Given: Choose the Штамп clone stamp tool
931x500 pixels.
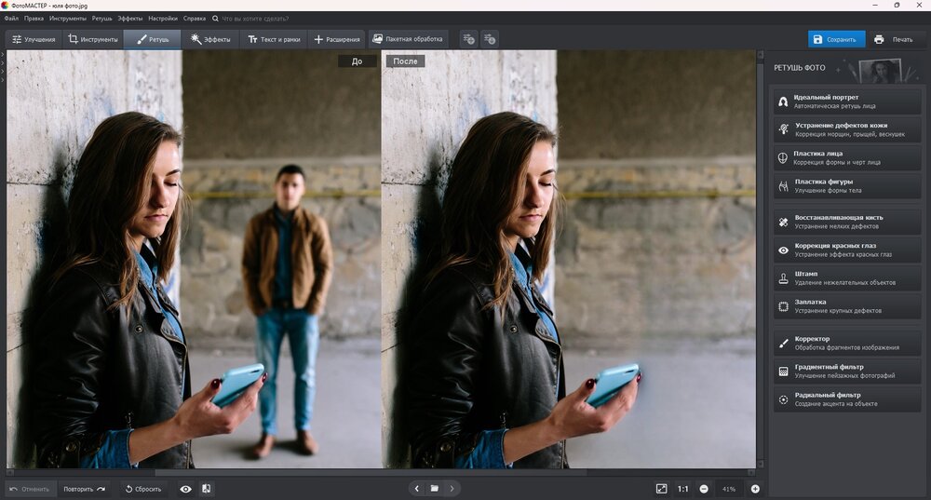Looking at the screenshot, I should tap(846, 277).
